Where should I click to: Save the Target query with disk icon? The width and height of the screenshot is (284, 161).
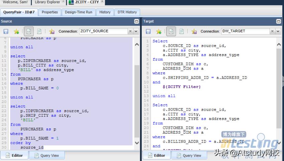(x=148, y=31)
